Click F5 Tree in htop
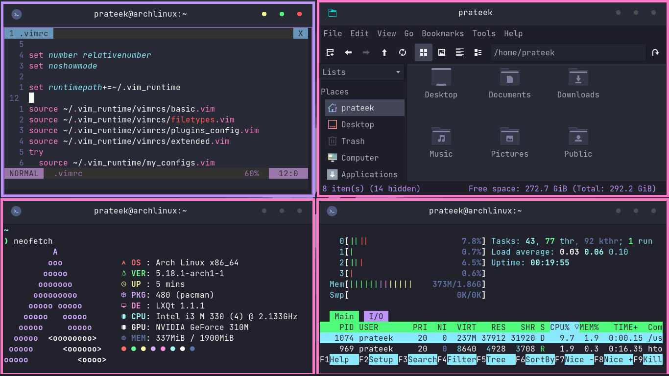This screenshot has height=376, width=669. (496, 359)
